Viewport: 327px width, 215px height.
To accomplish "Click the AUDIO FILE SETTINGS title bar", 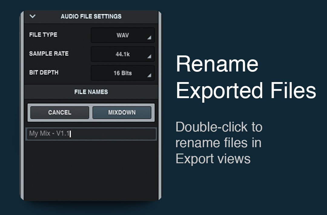I will point(91,17).
